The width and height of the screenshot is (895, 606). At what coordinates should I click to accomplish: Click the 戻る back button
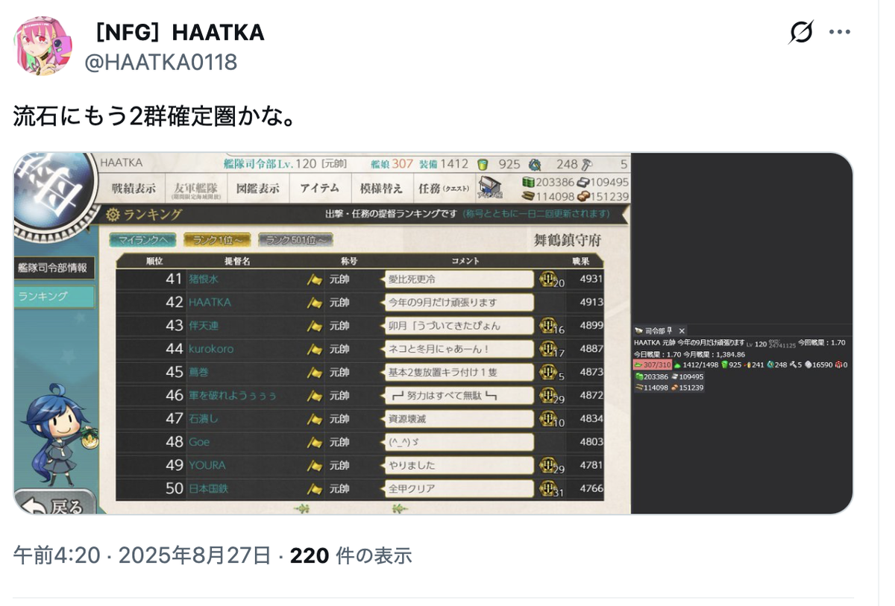click(55, 503)
